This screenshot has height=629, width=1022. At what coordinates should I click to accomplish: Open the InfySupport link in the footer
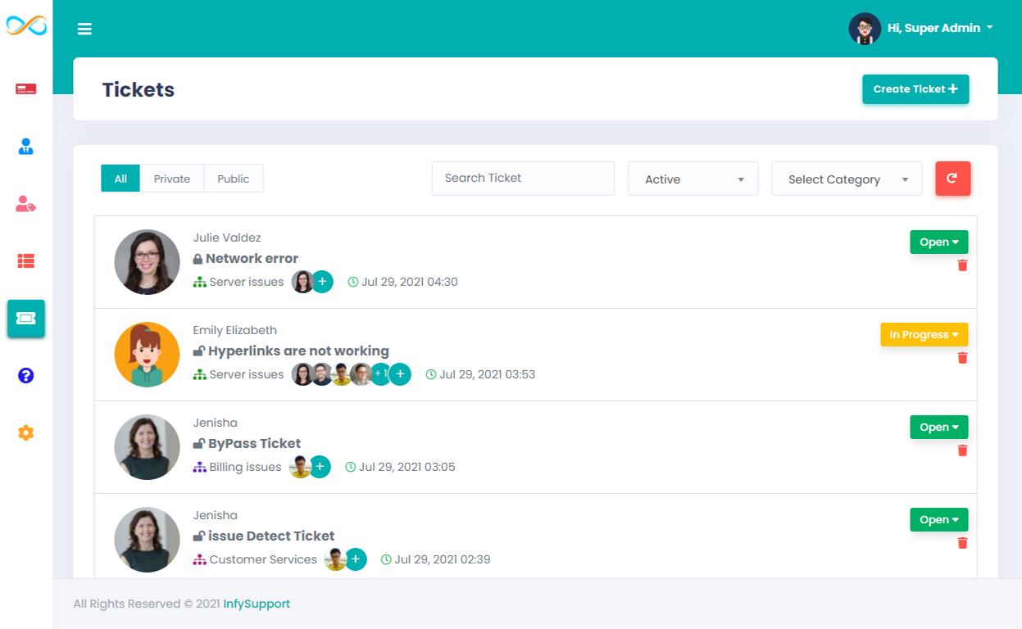[x=257, y=604]
